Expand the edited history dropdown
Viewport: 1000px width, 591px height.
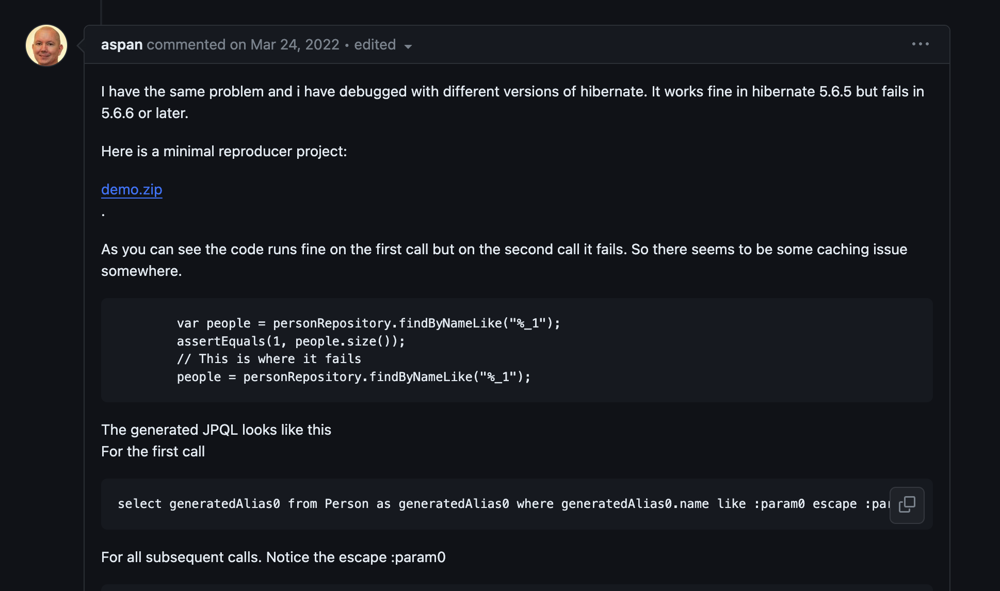click(x=382, y=45)
